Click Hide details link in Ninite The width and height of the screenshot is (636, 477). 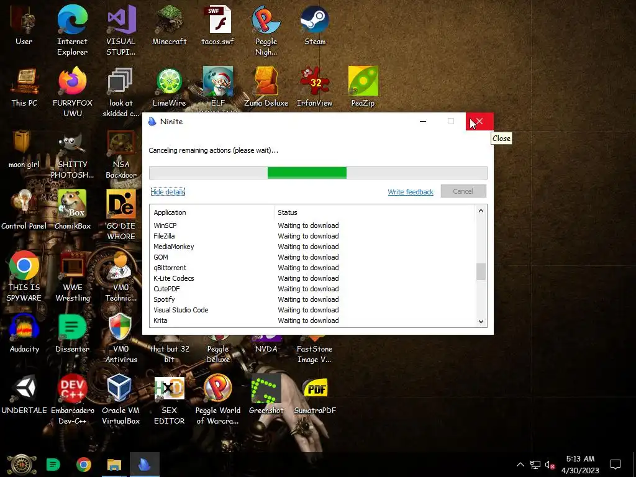pos(168,192)
